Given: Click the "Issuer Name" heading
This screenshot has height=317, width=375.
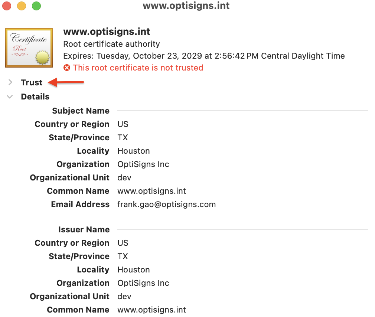Looking at the screenshot, I should tap(84, 230).
